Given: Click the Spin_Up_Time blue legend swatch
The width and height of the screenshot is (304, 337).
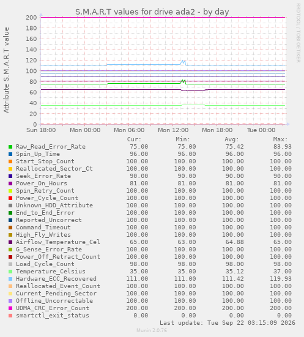Looking at the screenshot, I should pos(10,154).
